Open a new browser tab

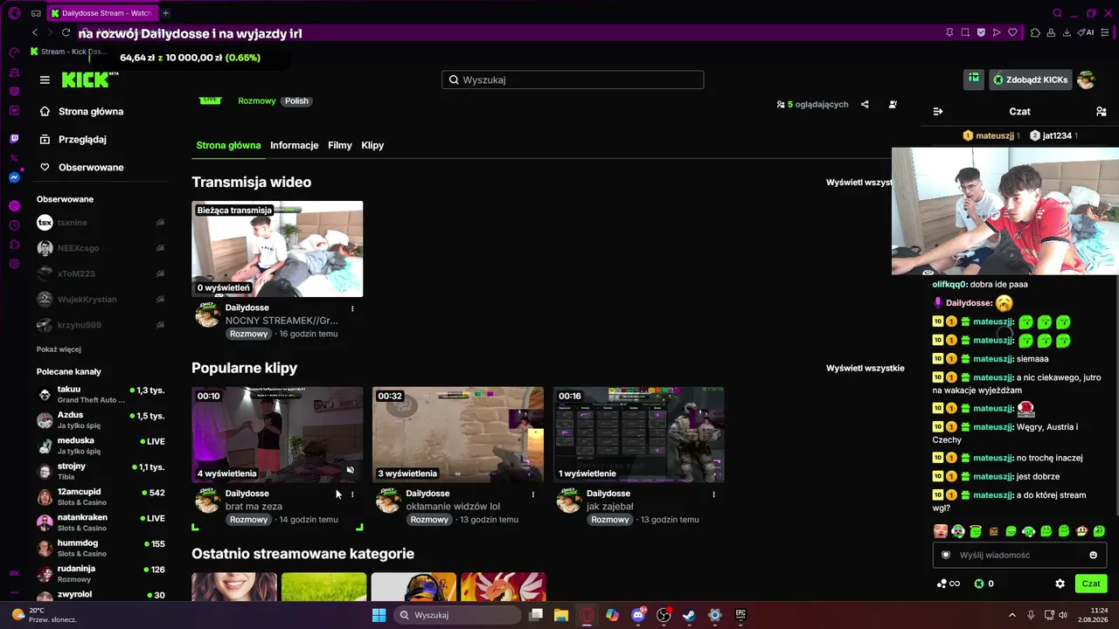point(165,13)
